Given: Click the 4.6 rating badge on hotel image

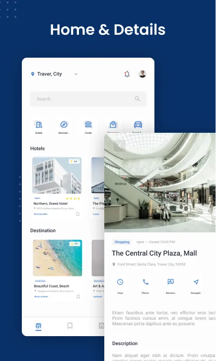Looking at the screenshot, I should click(74, 161).
